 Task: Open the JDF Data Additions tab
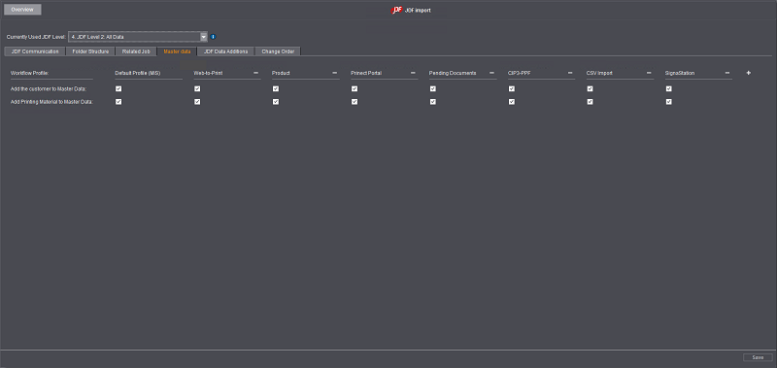tap(226, 51)
